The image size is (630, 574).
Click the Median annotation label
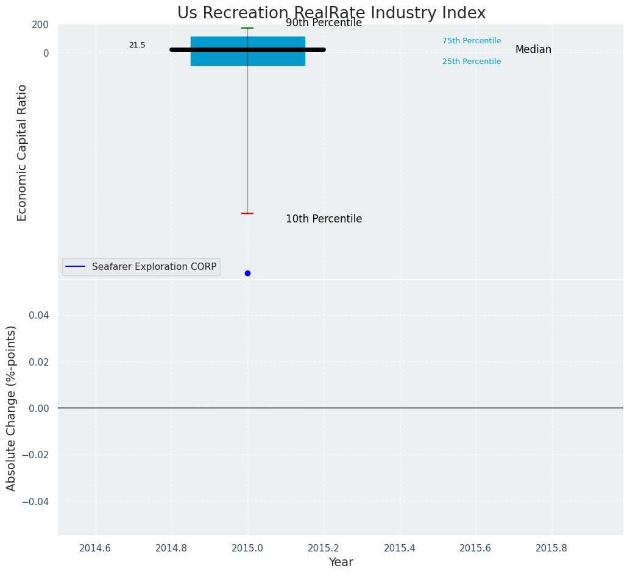point(533,50)
